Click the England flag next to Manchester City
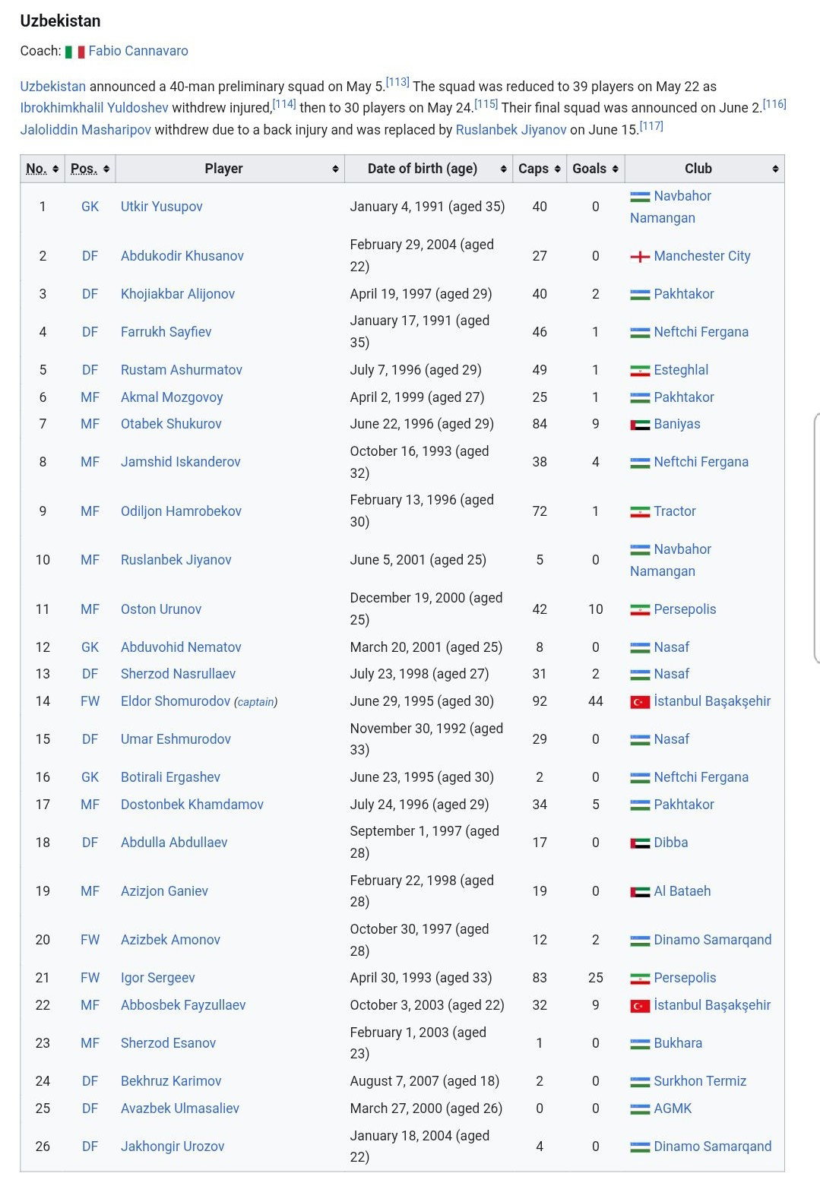Screen dimensions: 820x1186 tap(640, 257)
